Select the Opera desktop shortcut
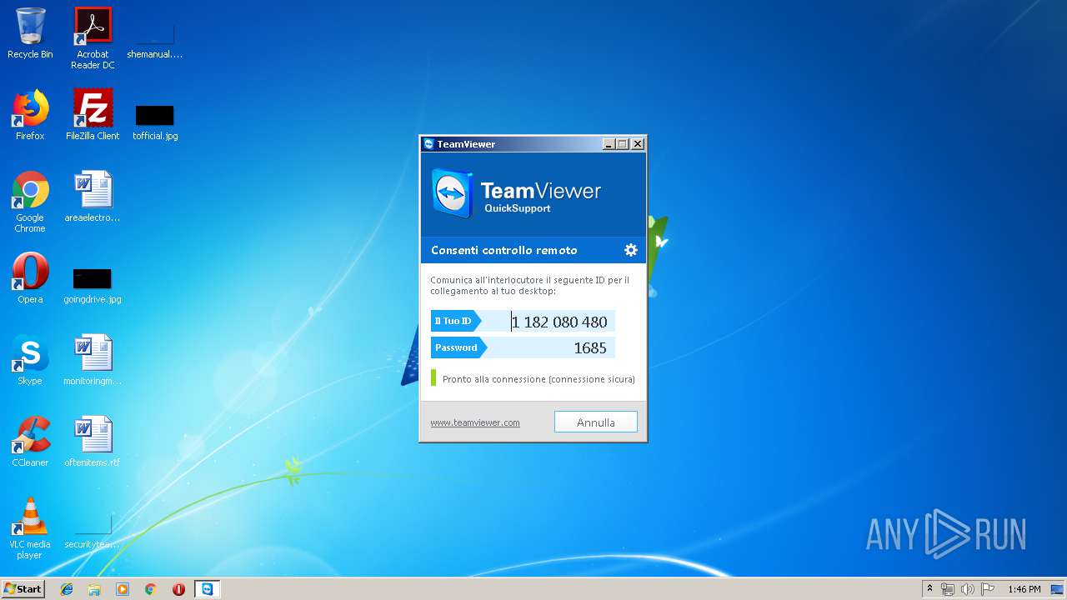 coord(30,278)
